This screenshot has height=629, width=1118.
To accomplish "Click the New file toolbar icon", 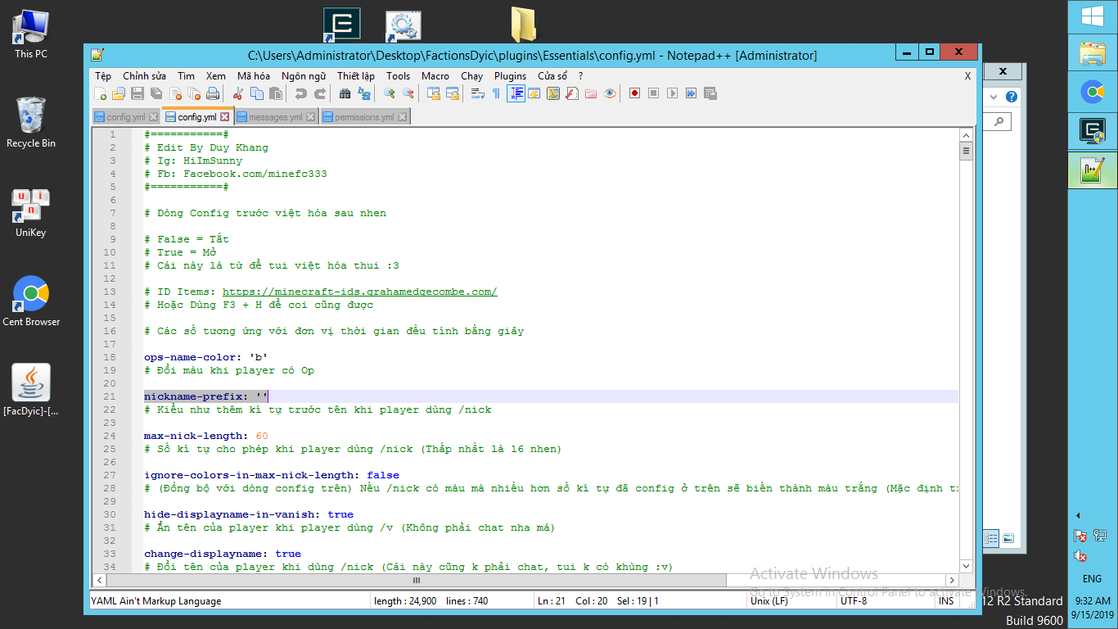I will (100, 93).
